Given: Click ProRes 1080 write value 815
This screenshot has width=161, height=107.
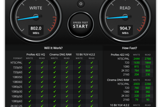Looking at the screenshot, I should 137,67.
